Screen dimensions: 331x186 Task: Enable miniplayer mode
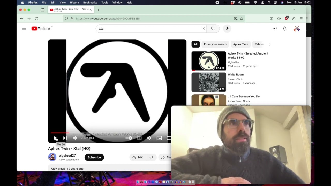[159, 138]
